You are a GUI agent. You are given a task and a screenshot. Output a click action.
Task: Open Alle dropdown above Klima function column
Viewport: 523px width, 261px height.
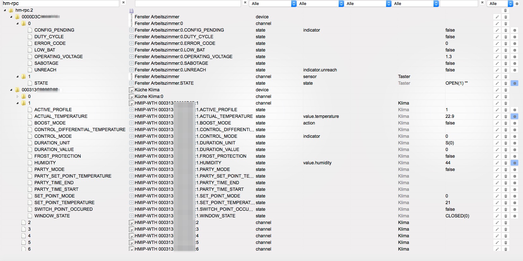pyautogui.click(x=415, y=4)
